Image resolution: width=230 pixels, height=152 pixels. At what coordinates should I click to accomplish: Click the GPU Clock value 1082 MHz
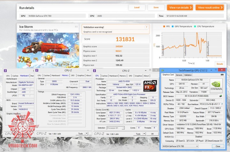pyautogui.click(x=180, y=128)
